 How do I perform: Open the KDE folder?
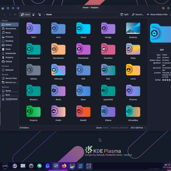pos(83,70)
